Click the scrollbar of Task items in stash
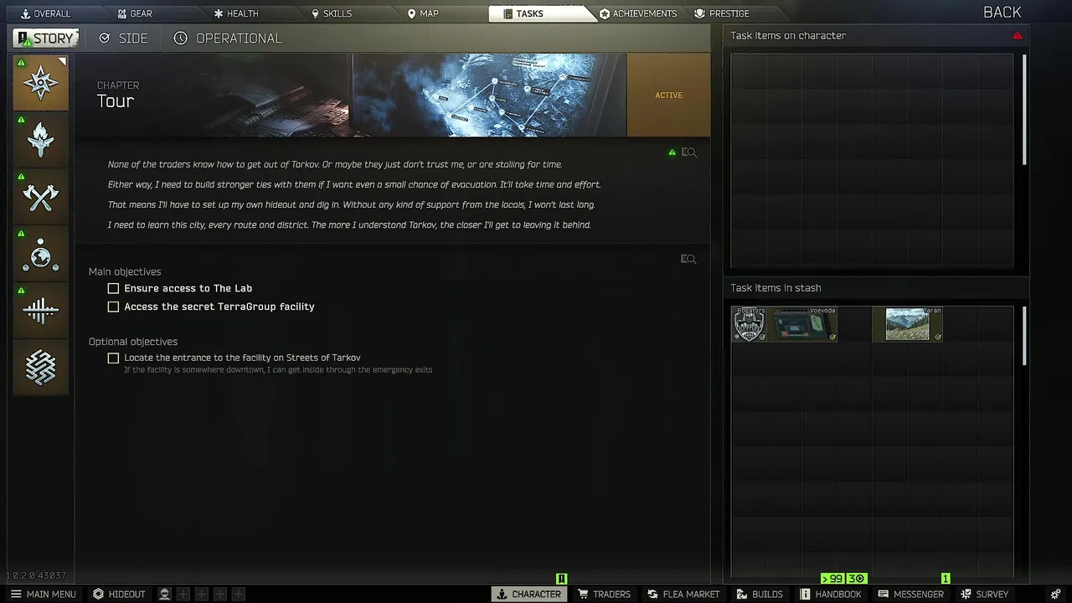The image size is (1072, 603). click(1025, 335)
